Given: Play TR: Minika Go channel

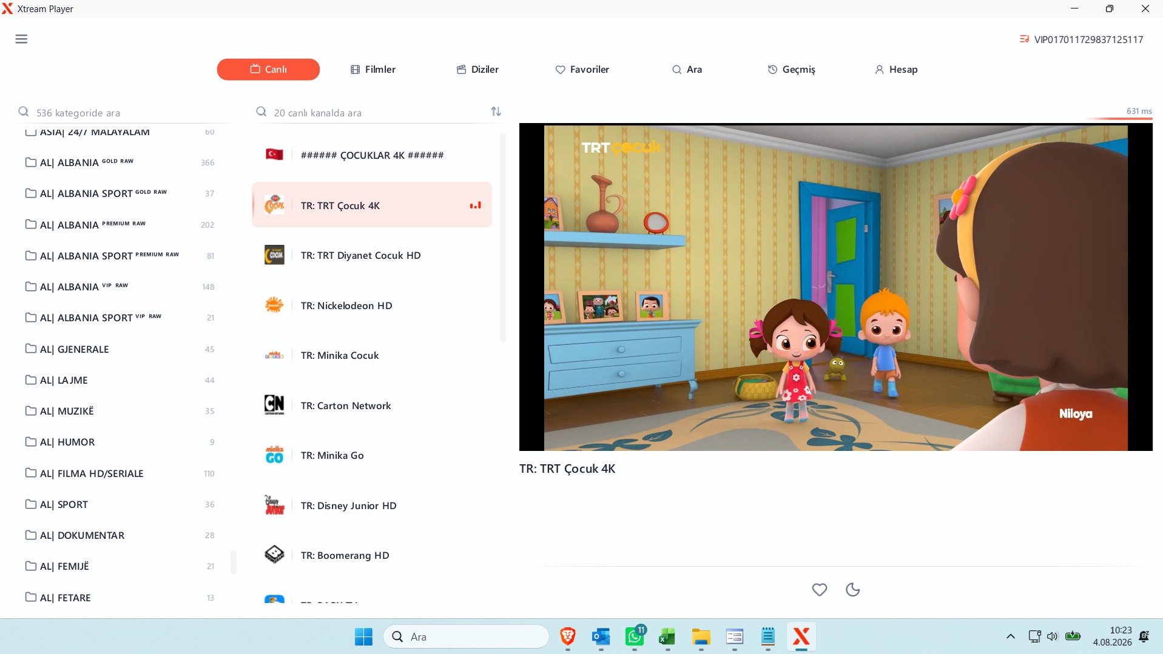Looking at the screenshot, I should [x=372, y=455].
